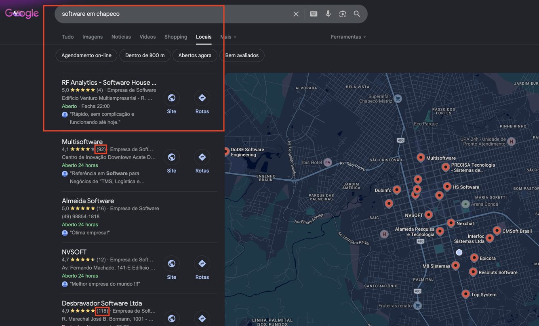Screen dimensions: 539x326
Task: Click the Frutelras renato map marker
Action: coord(418,305)
